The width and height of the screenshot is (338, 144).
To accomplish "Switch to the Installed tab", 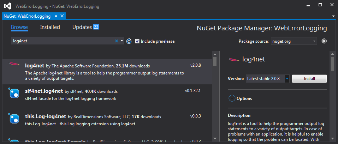I will pos(50,27).
